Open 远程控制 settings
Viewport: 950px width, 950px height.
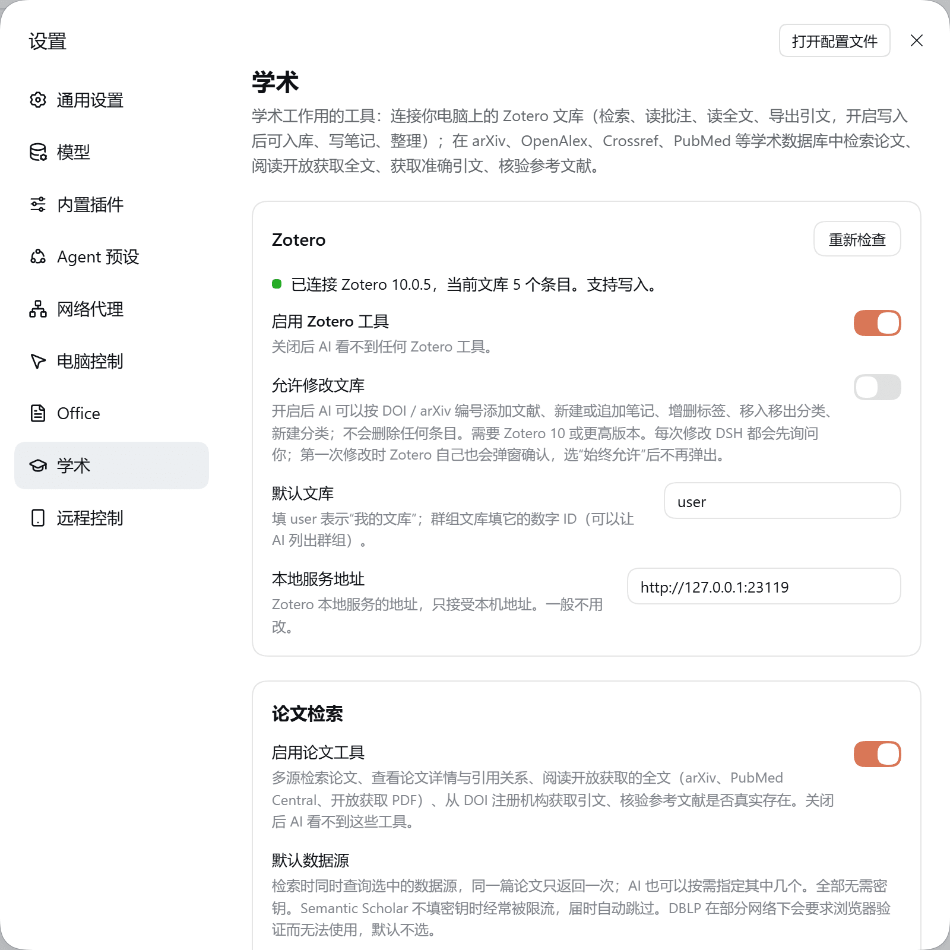point(112,518)
